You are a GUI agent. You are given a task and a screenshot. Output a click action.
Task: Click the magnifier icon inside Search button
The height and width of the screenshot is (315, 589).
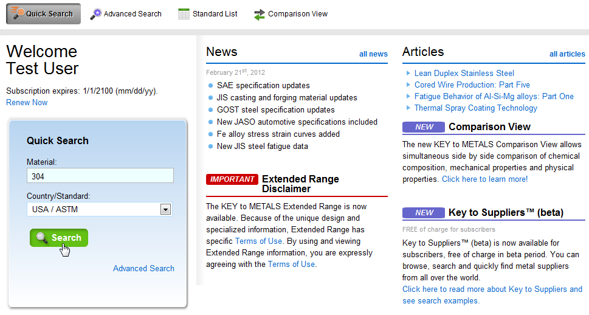42,238
